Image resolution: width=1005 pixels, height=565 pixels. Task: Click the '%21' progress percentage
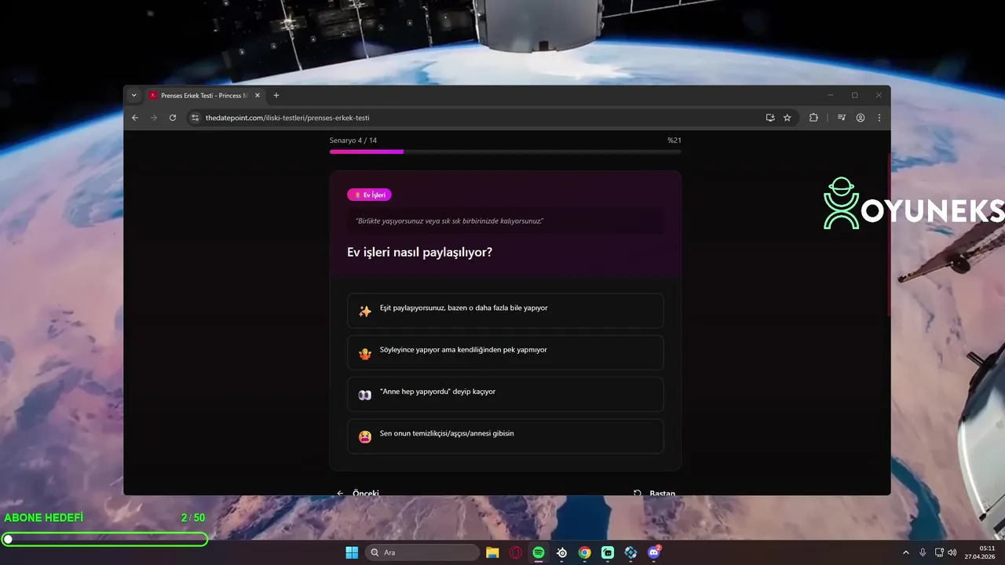click(x=674, y=140)
